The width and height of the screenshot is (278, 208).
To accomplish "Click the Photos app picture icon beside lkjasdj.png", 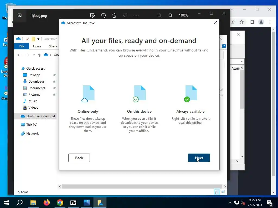I will 20,15.
